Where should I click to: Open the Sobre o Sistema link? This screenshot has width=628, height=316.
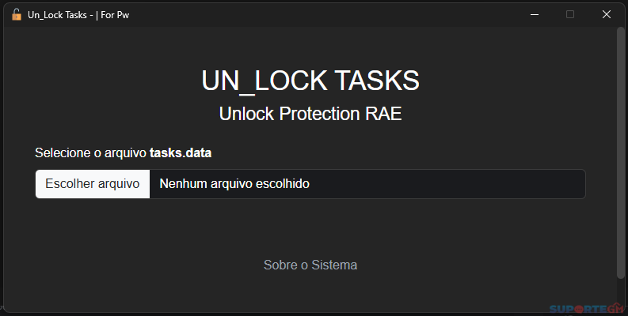pyautogui.click(x=310, y=265)
